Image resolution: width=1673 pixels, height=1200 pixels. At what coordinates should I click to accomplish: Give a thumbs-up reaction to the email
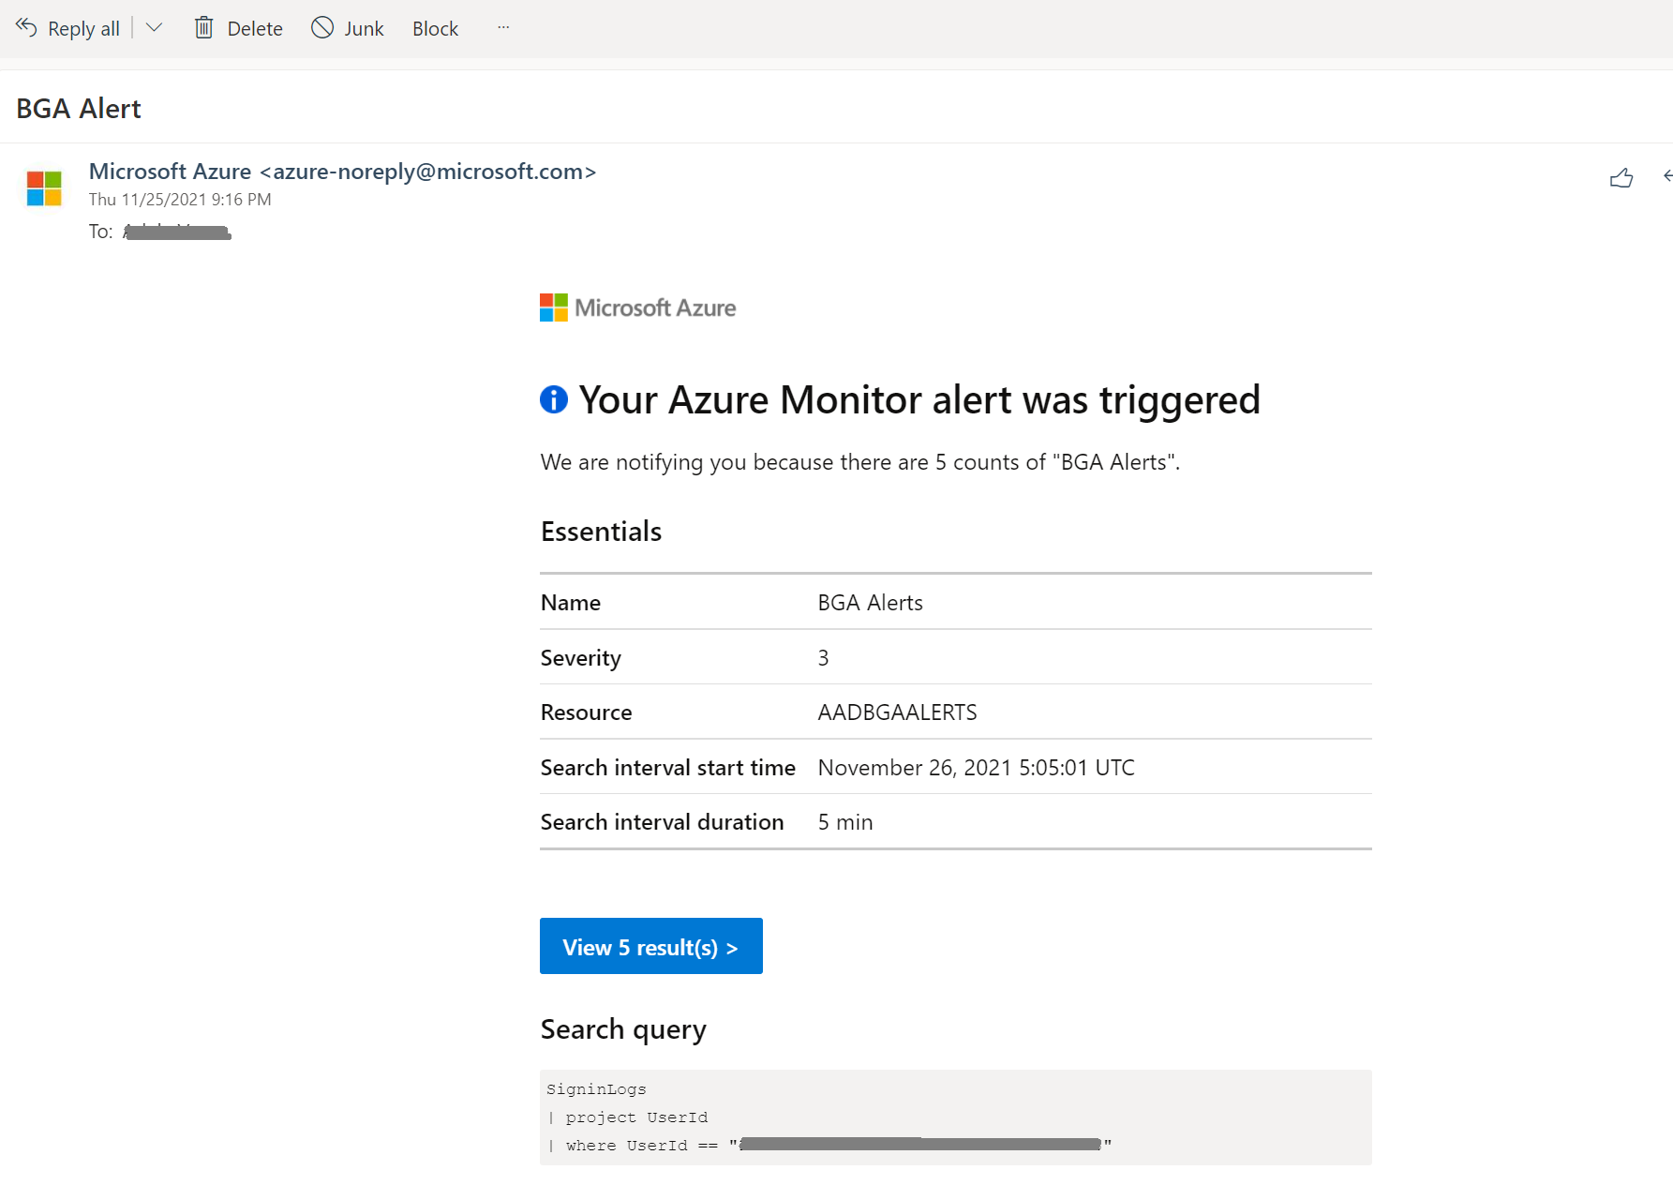[x=1621, y=178]
